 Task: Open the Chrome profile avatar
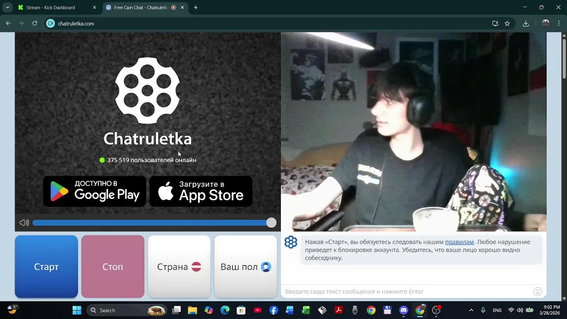546,23
